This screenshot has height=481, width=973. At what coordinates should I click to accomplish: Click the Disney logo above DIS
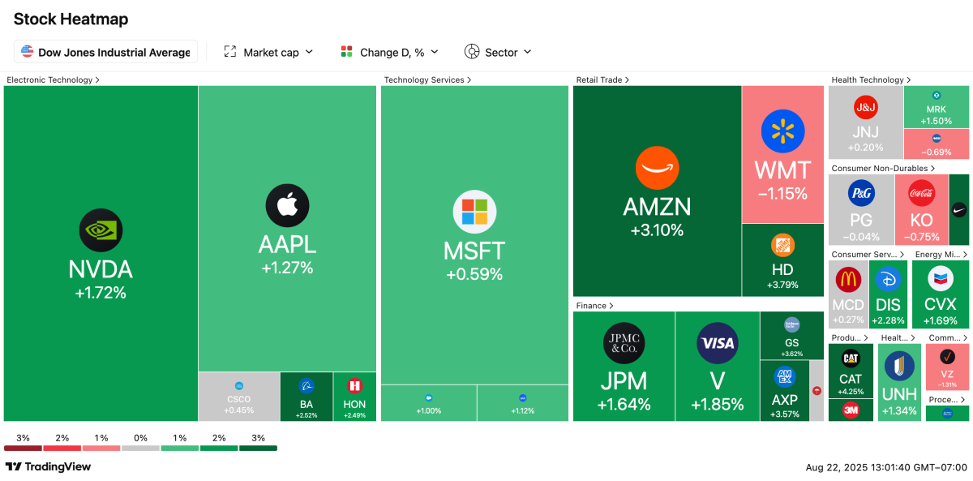pos(889,280)
